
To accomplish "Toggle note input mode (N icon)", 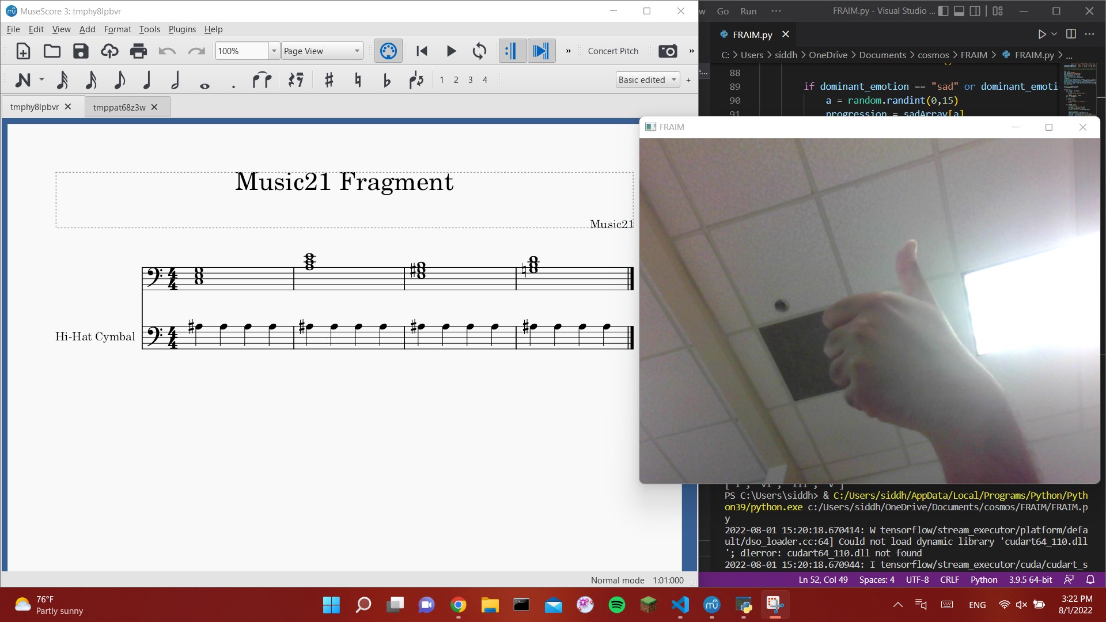I will (23, 80).
